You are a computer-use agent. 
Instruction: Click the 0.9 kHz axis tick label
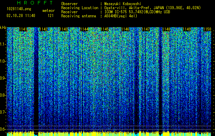3,78
